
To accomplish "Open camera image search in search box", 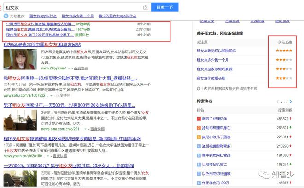I will click(x=146, y=7).
